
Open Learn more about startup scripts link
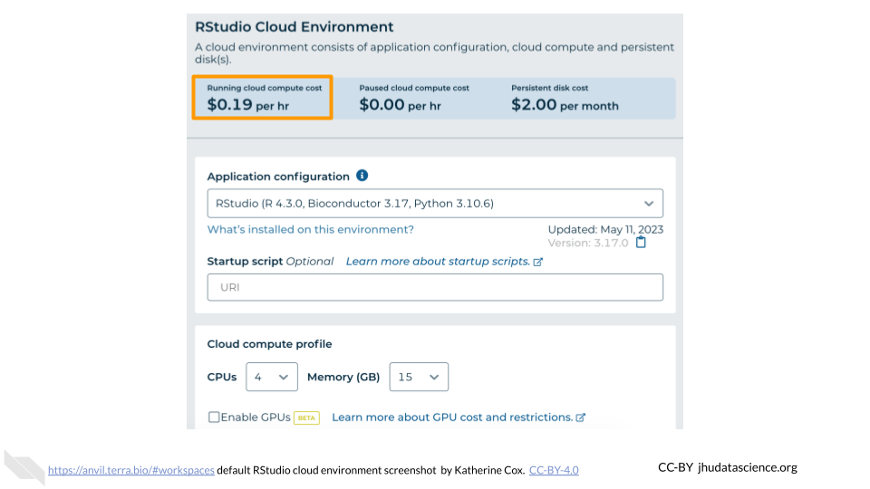tap(444, 262)
